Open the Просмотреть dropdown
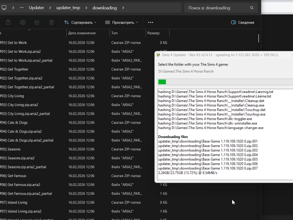 (122, 22)
